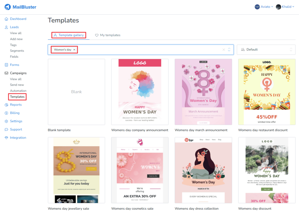Open the Khalid user menu
The width and height of the screenshot is (299, 214).
point(285,6)
